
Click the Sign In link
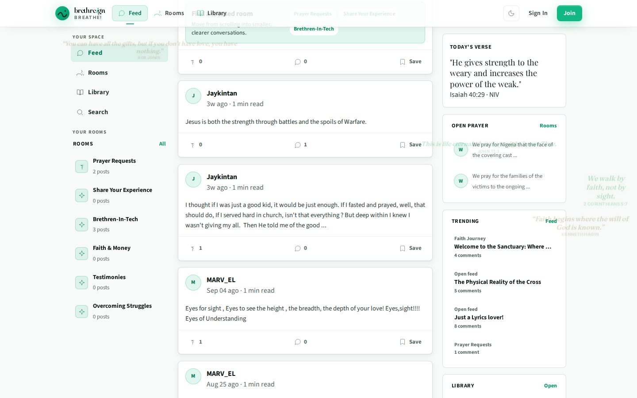point(538,13)
